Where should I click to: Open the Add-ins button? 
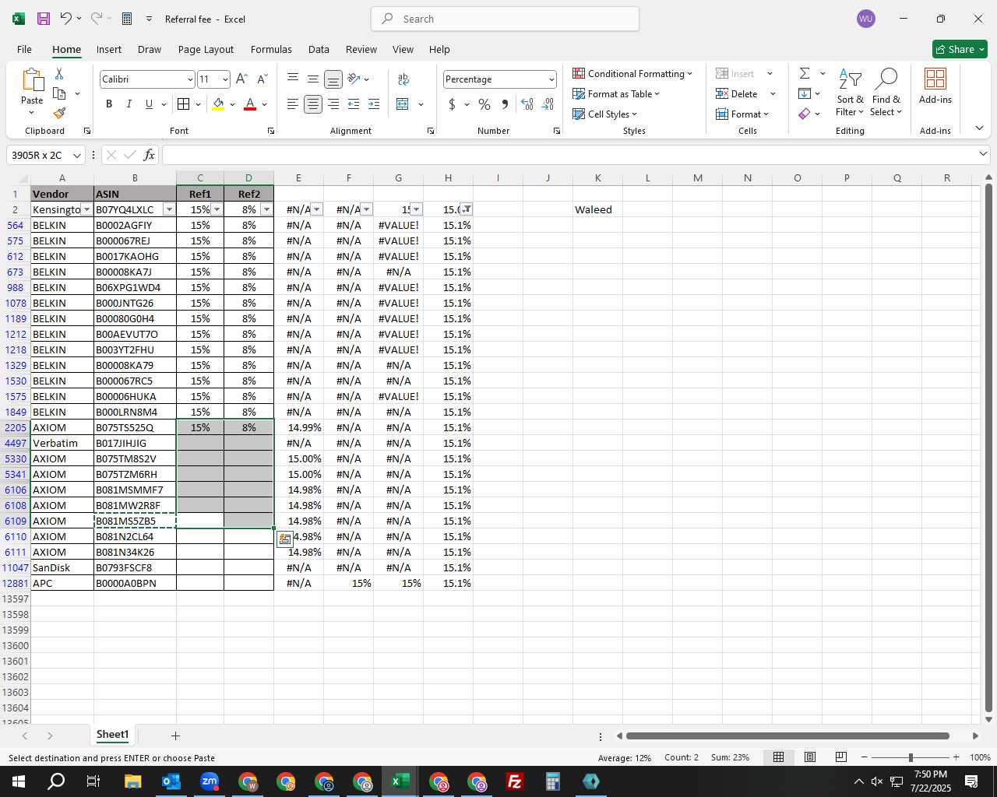(x=935, y=86)
